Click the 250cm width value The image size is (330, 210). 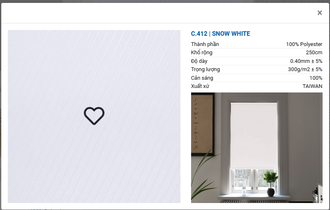pos(314,53)
